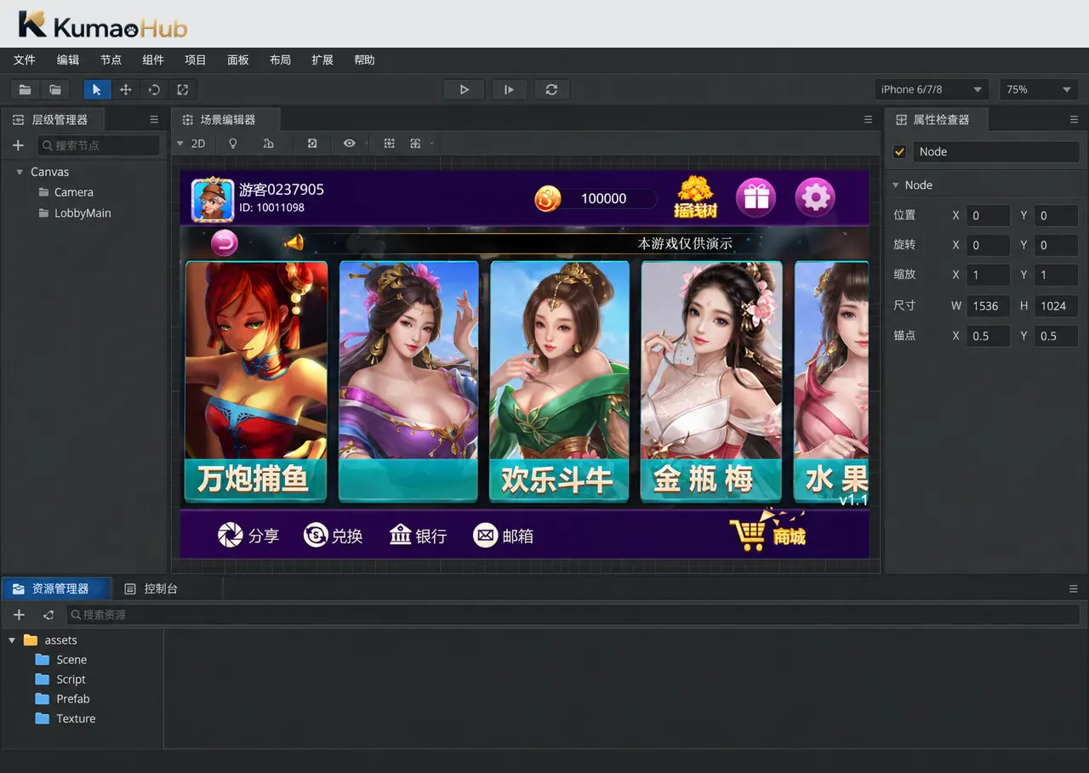Screen dimensions: 1089x773
Task: Open the 组件 menu
Action: [x=153, y=60]
